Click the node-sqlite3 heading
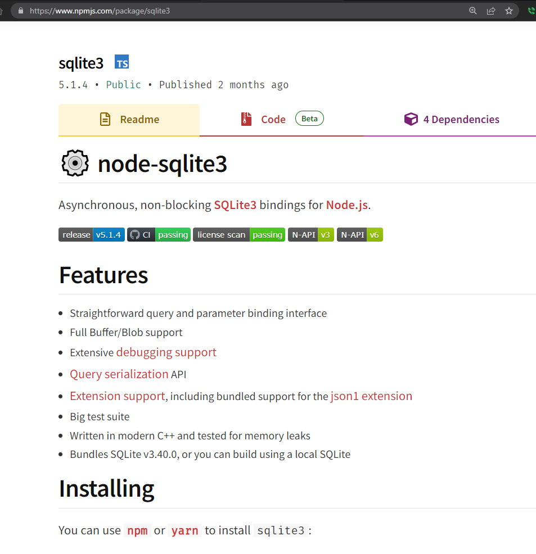536x554 pixels. (163, 164)
